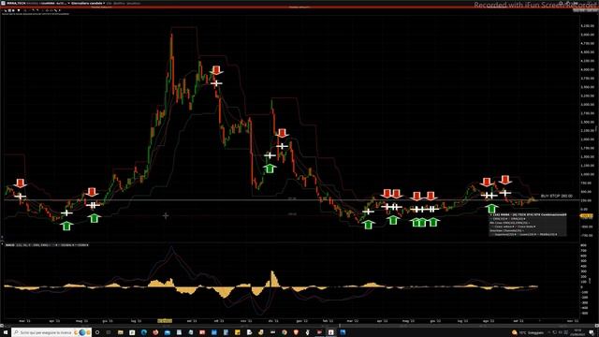Image resolution: width=599 pixels, height=337 pixels.
Task: Open the Windows Start menu
Action: pos(5,332)
